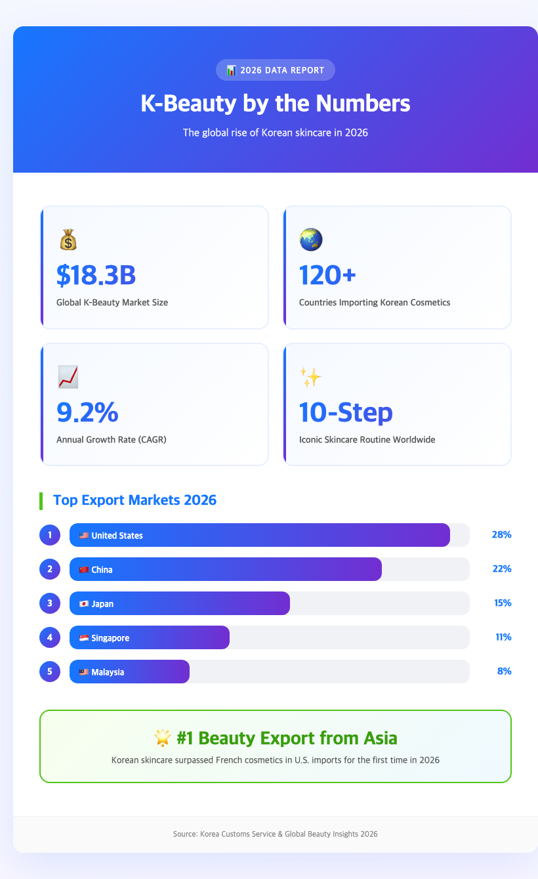Click the Top Export Markets 2026 heading

[x=134, y=500]
